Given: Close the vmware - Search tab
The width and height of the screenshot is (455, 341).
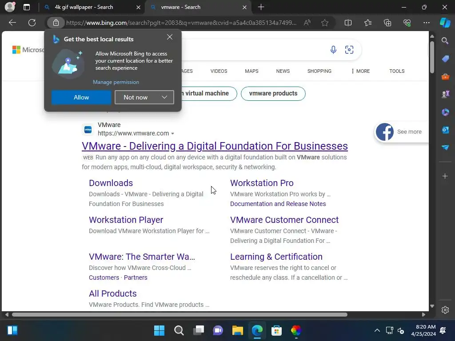Looking at the screenshot, I should (244, 7).
